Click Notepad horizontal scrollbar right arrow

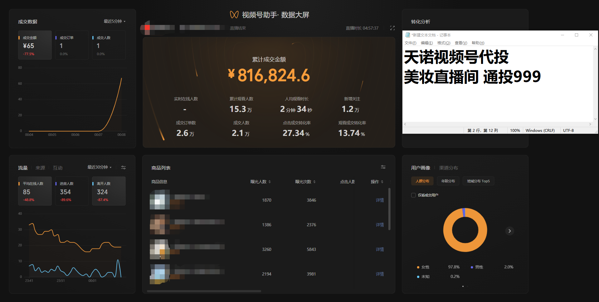tap(590, 124)
